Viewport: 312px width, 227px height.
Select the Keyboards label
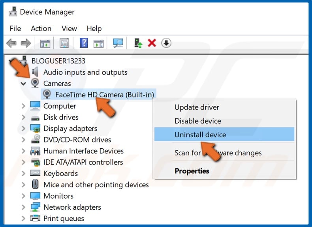61,173
